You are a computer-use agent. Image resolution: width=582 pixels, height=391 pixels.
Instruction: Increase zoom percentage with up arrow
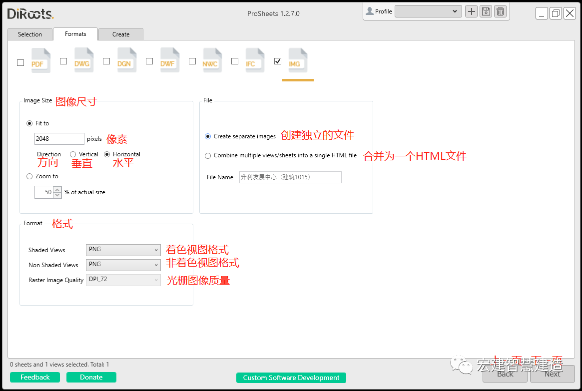[x=57, y=190]
